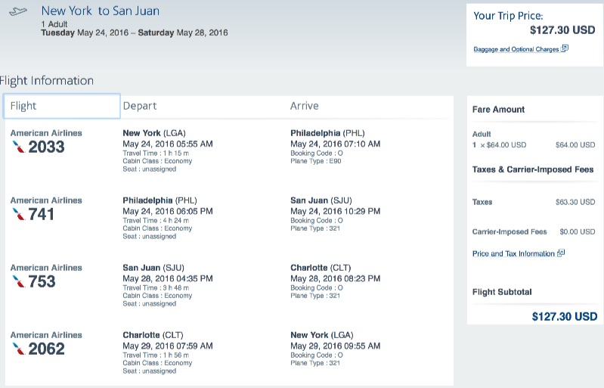Click "Philadelphia (PHL)" arrival for flight 2033
Screen dimensions: 604x388
pos(327,133)
